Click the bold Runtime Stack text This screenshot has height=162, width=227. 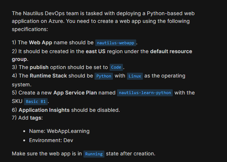48,76
